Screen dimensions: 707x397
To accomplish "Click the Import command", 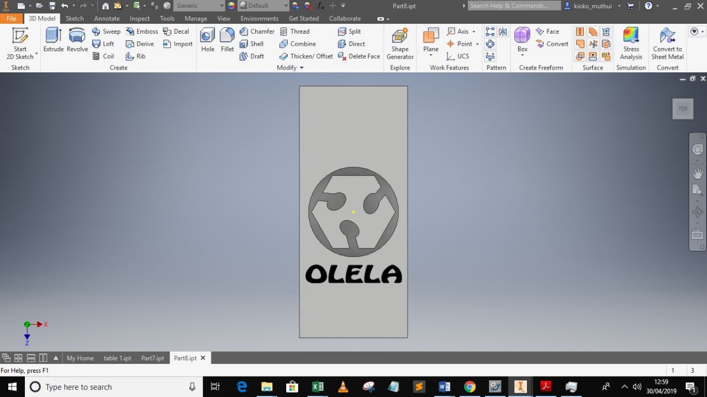I will (x=178, y=44).
